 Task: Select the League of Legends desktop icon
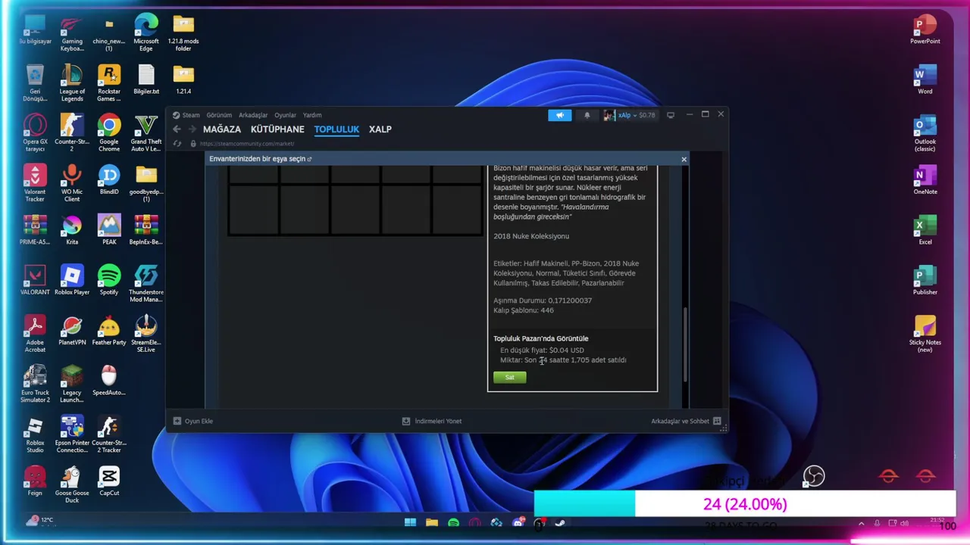[72, 83]
